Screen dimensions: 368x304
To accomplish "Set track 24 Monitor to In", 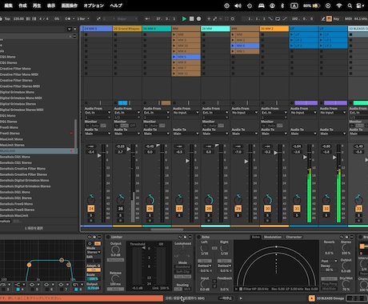I will (87, 126).
